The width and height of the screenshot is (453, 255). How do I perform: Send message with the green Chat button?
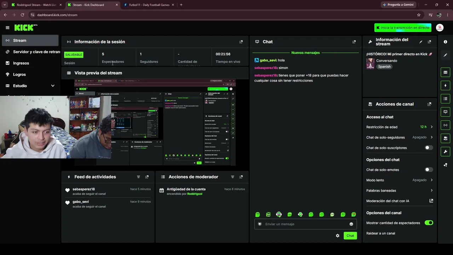coord(350,236)
